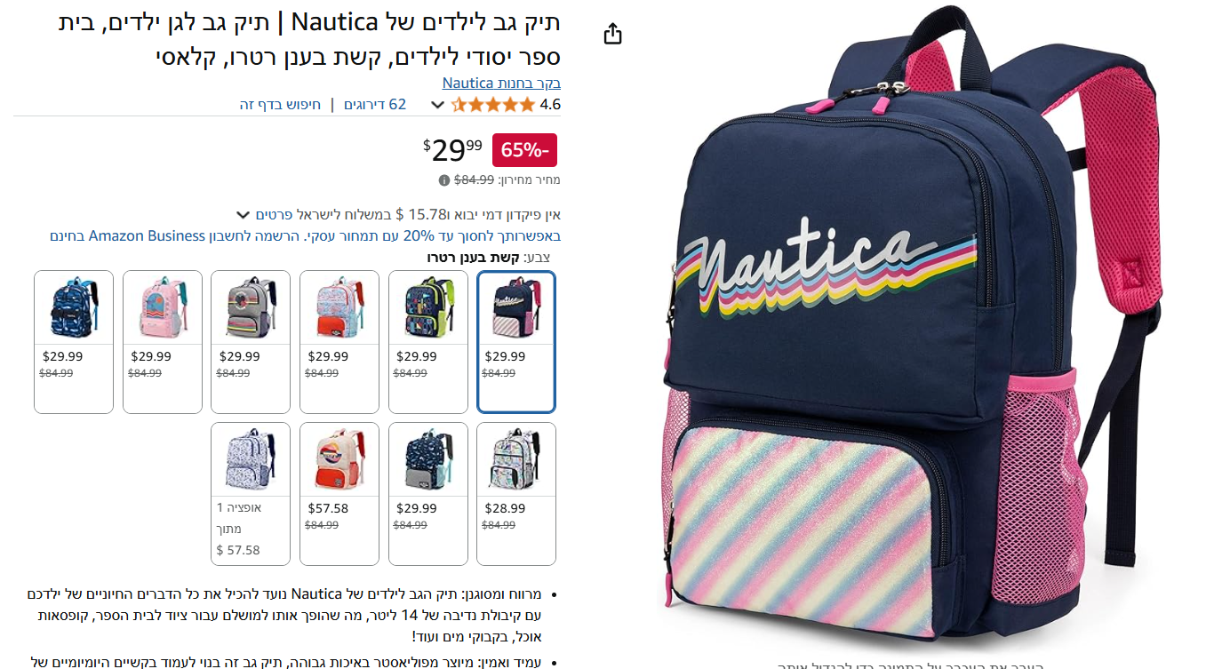The width and height of the screenshot is (1206, 669).
Task: Select the gray striped backpack color option
Action: [x=251, y=342]
